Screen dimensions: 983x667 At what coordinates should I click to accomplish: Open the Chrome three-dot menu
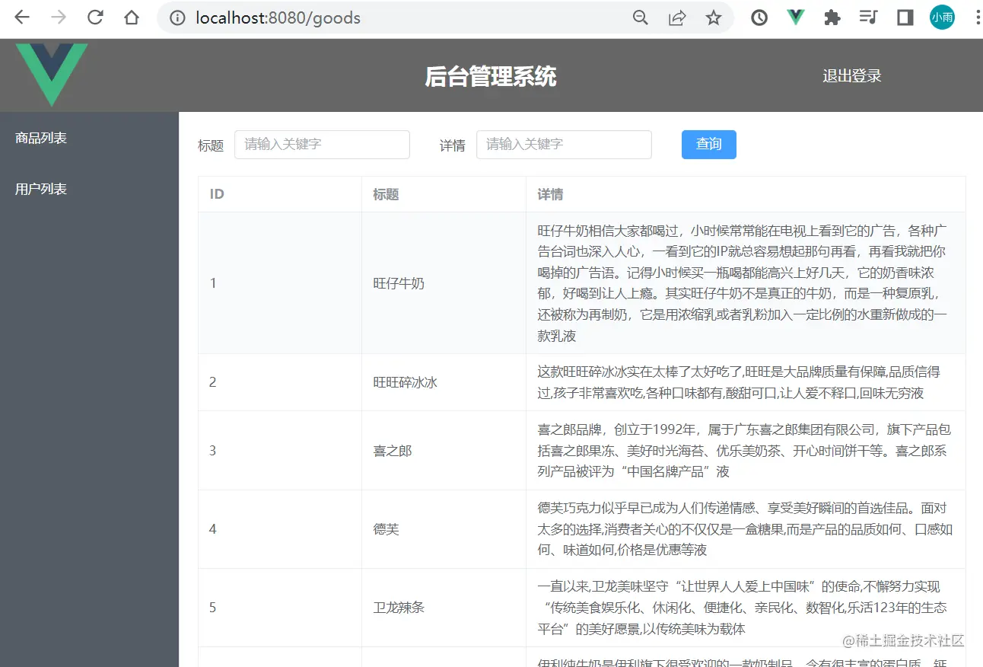pos(977,17)
